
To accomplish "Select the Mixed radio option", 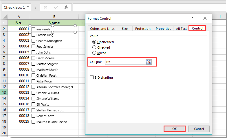I will 94,53.
